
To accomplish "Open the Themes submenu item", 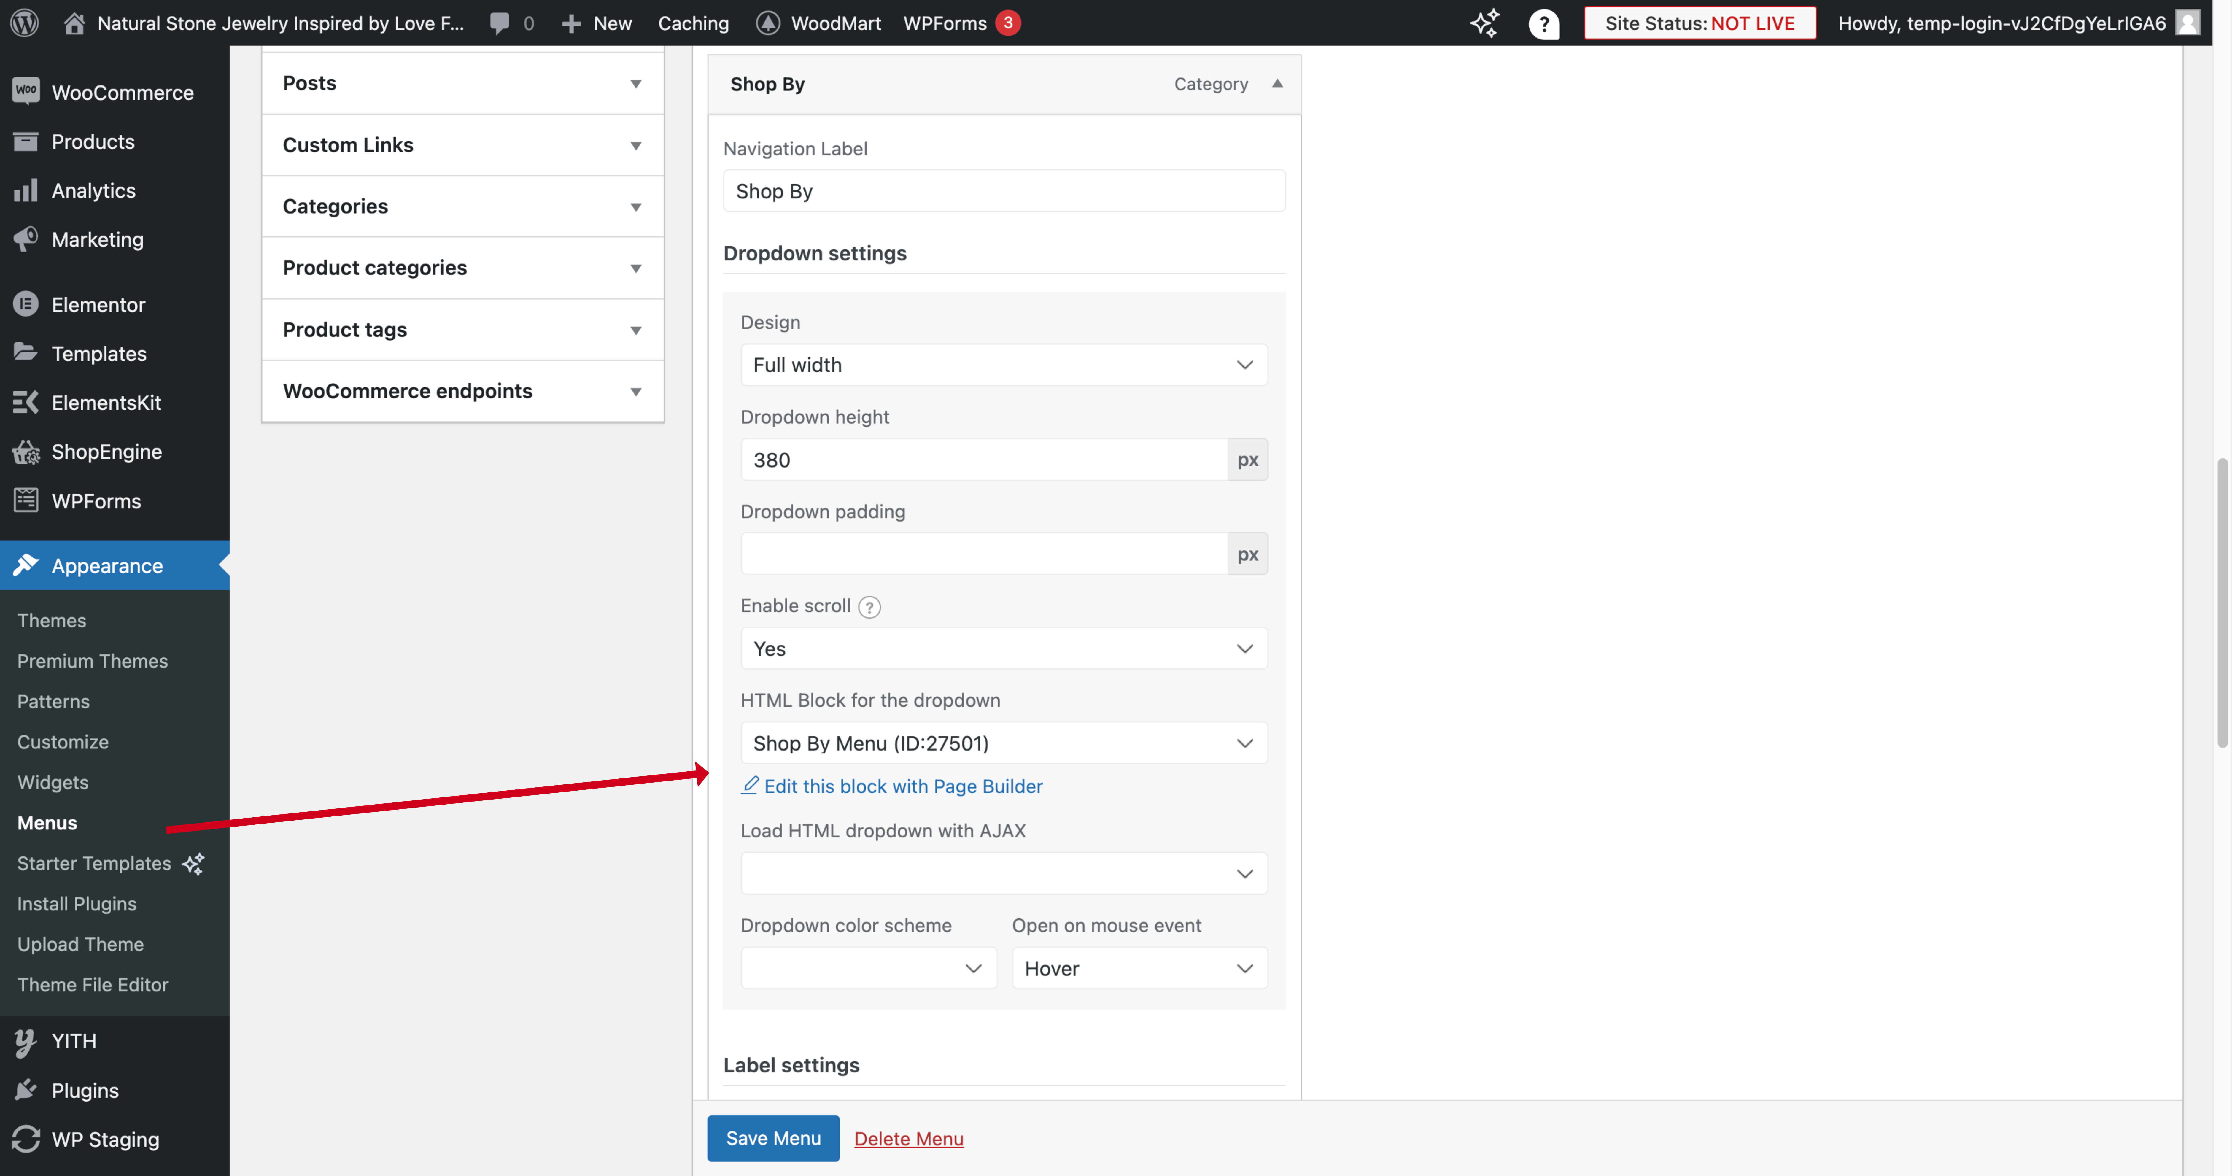I will [52, 621].
